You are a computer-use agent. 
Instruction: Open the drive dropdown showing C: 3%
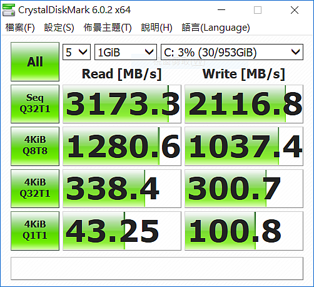(232, 52)
